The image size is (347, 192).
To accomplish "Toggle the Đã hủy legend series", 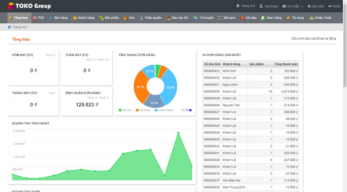I will click(x=125, y=110).
